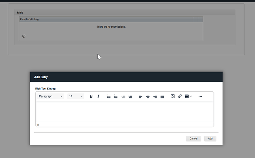Click the Rich-Text-Eintrag field label in dialog
Image resolution: width=255 pixels, height=158 pixels.
coord(45,89)
